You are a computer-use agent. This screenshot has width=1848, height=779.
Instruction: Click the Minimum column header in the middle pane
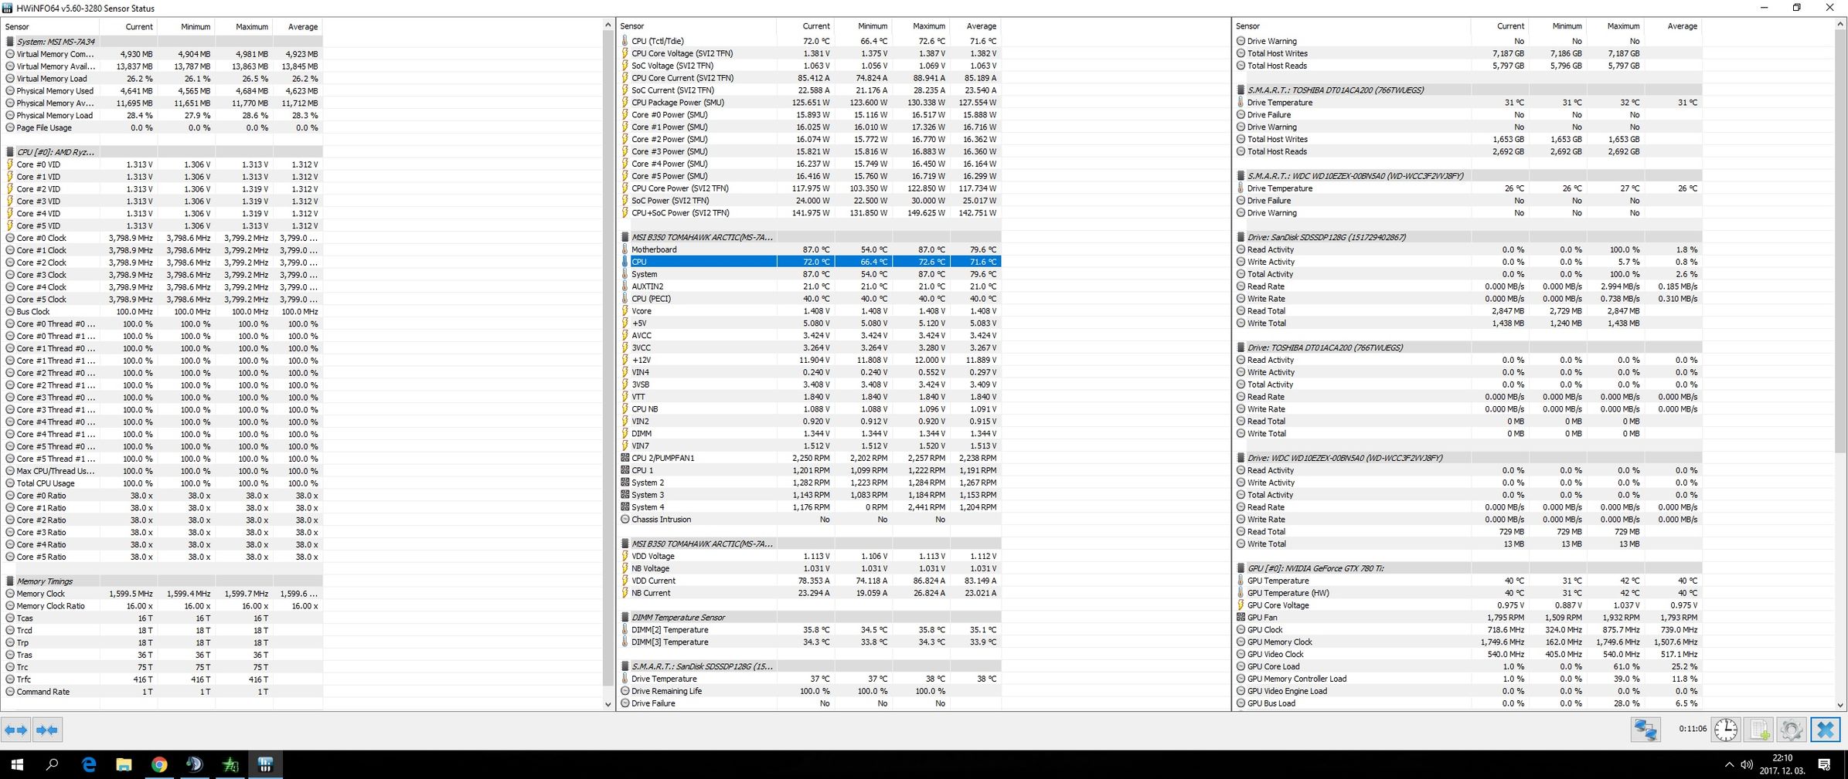pyautogui.click(x=863, y=26)
